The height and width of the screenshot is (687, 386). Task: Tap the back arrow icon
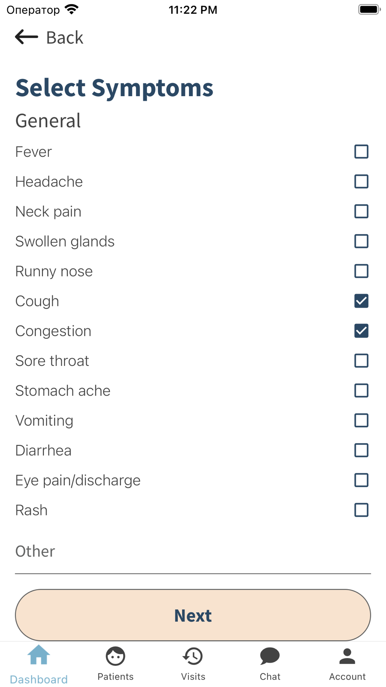tap(26, 37)
